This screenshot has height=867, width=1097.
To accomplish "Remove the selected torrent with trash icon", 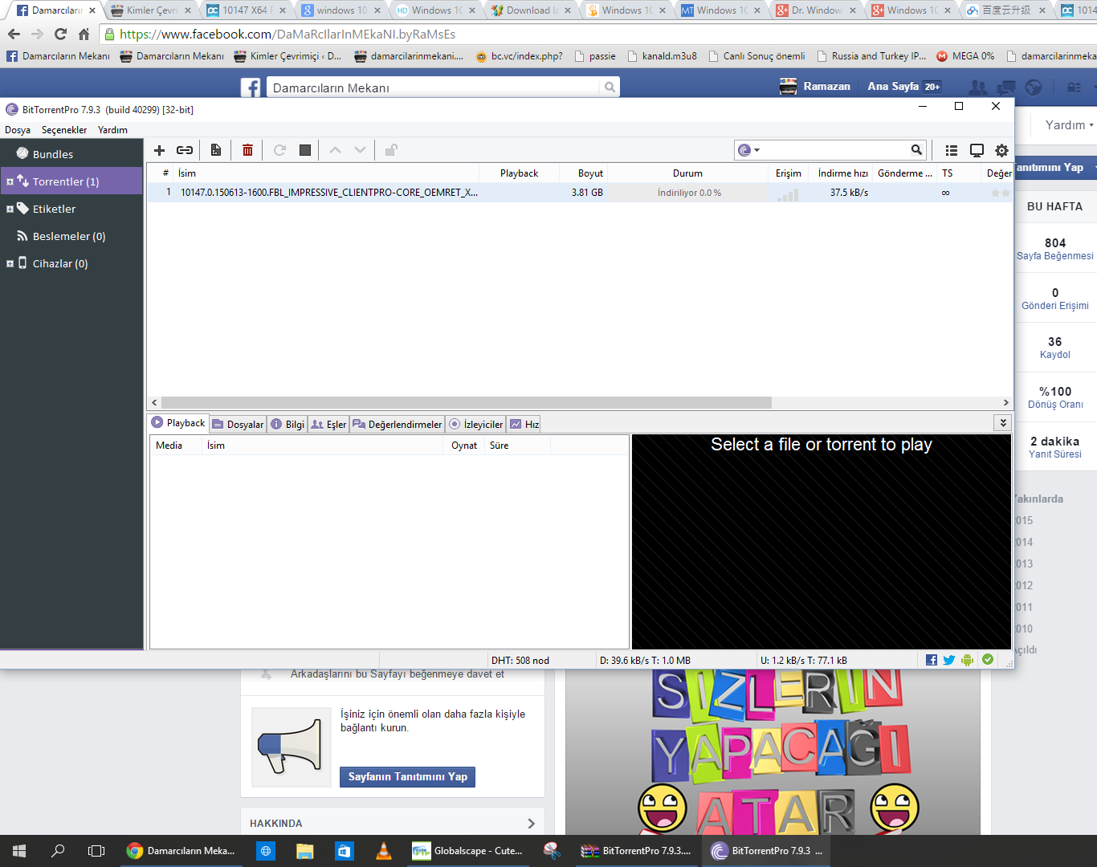I will [247, 150].
